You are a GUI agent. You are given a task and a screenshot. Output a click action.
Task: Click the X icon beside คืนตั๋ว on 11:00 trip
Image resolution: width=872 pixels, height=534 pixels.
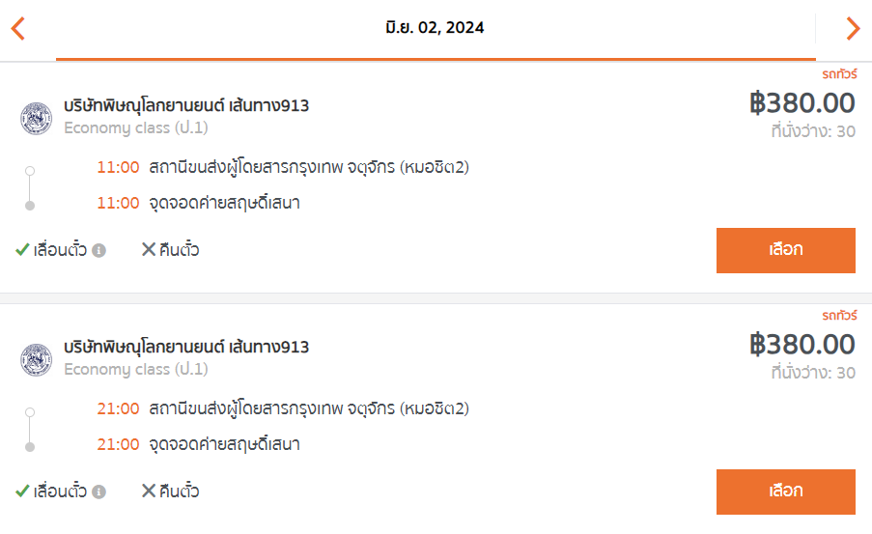[x=149, y=249]
